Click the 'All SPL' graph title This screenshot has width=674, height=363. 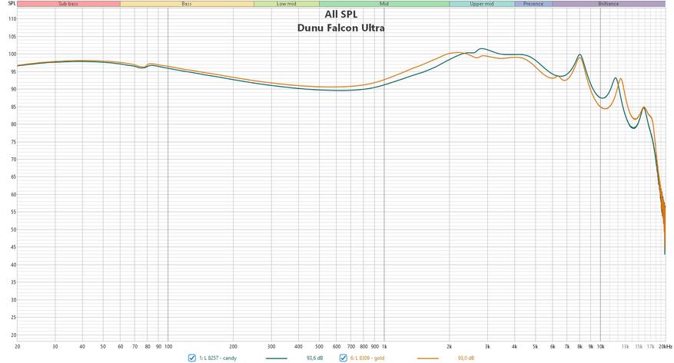tap(341, 14)
